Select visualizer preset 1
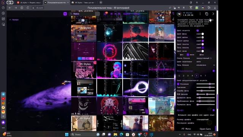This screenshot has width=243, height=137. click(x=179, y=76)
